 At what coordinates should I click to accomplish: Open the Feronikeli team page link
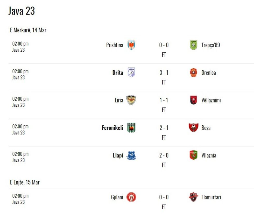click(x=112, y=128)
